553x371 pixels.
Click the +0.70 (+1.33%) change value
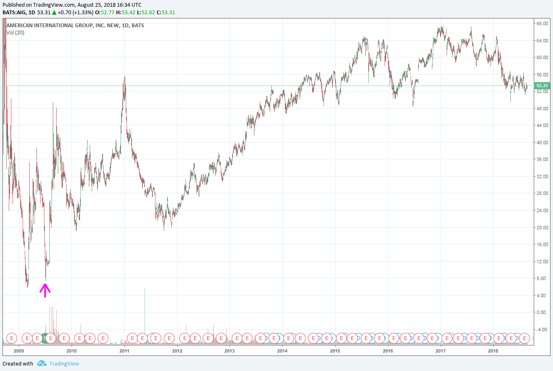coord(75,12)
